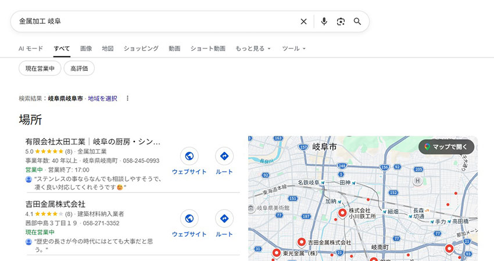
Task: Click the review starting with 歴史の長さが
Action: (x=94, y=245)
